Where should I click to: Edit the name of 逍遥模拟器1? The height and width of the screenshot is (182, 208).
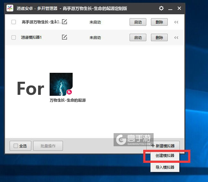coord(64,37)
